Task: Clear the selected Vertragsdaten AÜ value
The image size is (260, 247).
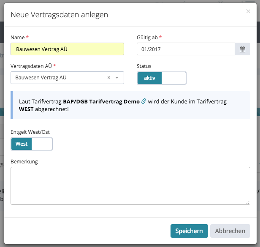Action: click(x=108, y=78)
